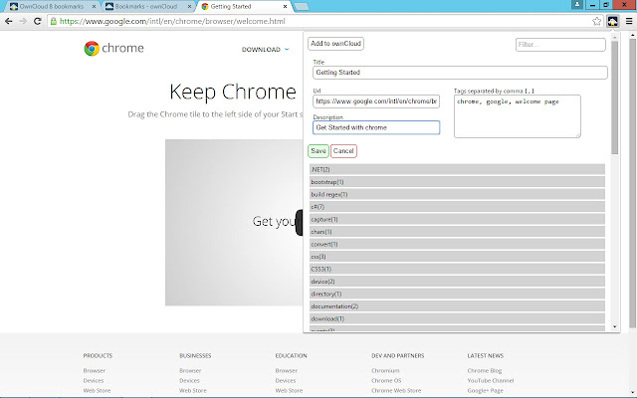Select the convert(1) tag row
The image size is (637, 398).
tap(457, 244)
